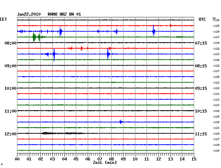Click the UTC time zone label

[202, 19]
